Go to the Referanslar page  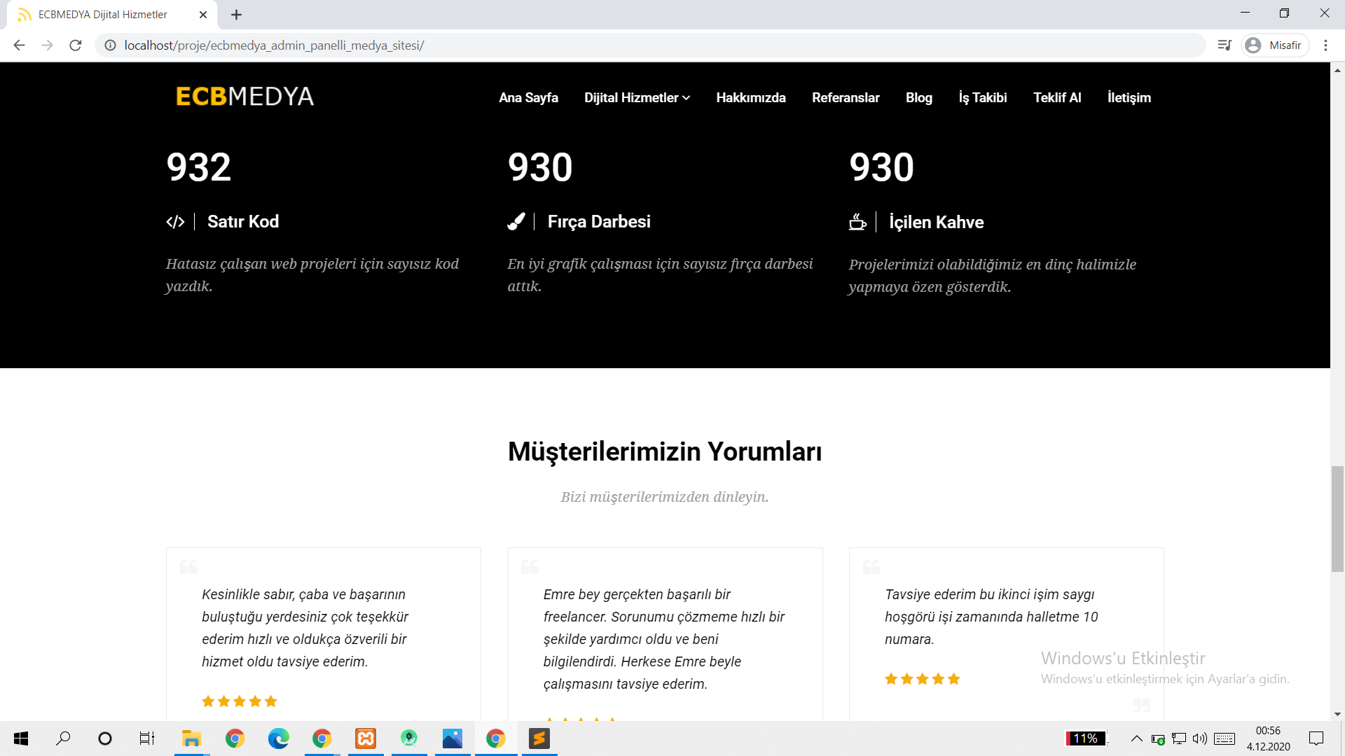(x=846, y=98)
